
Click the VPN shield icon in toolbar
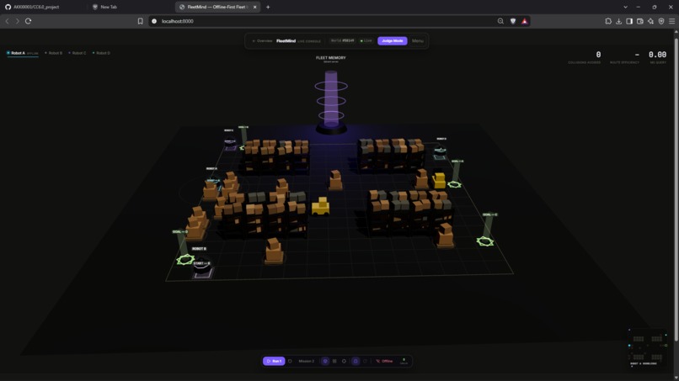click(x=661, y=21)
